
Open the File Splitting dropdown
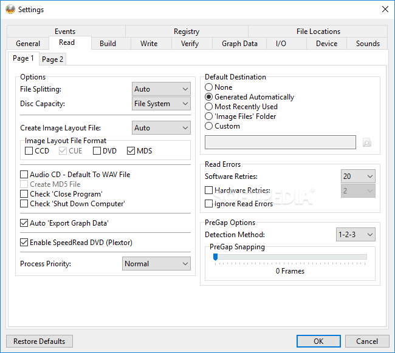pyautogui.click(x=161, y=89)
